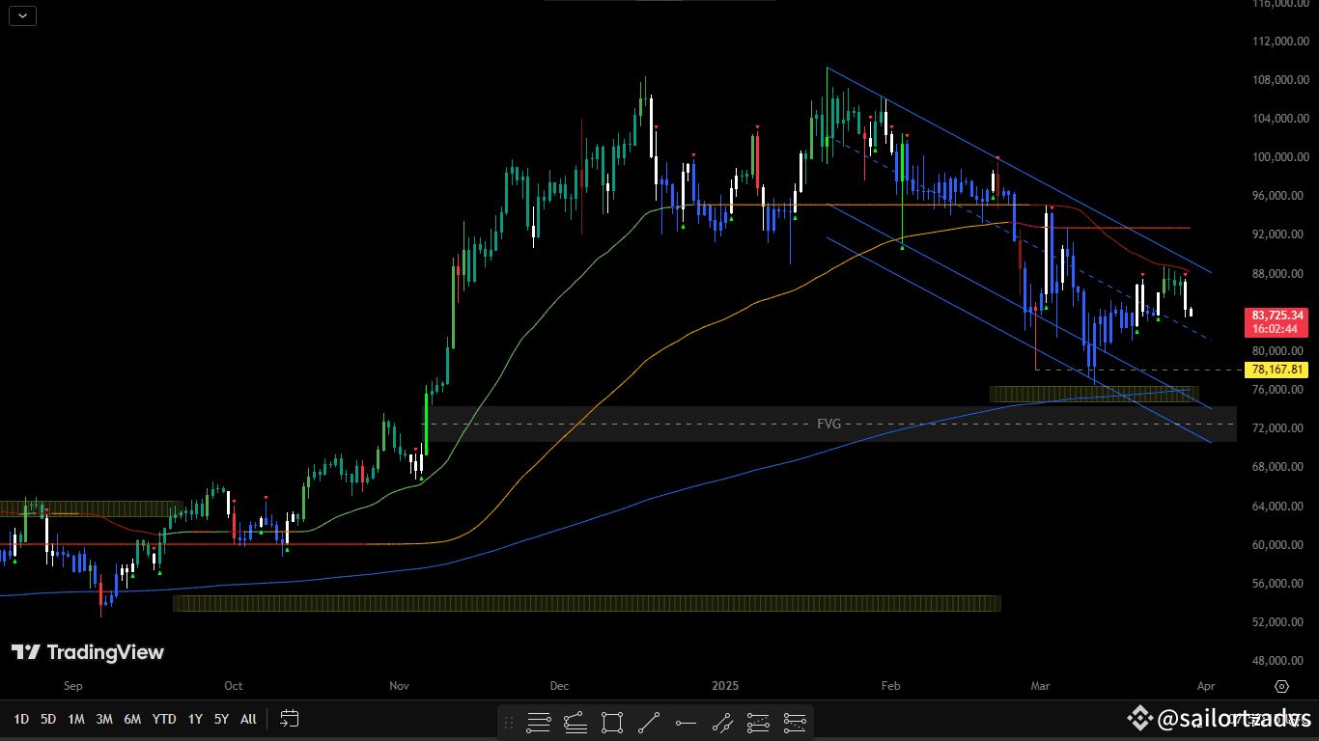Click the 96,000.00 price axis label
This screenshot has width=1319, height=741.
[1277, 196]
